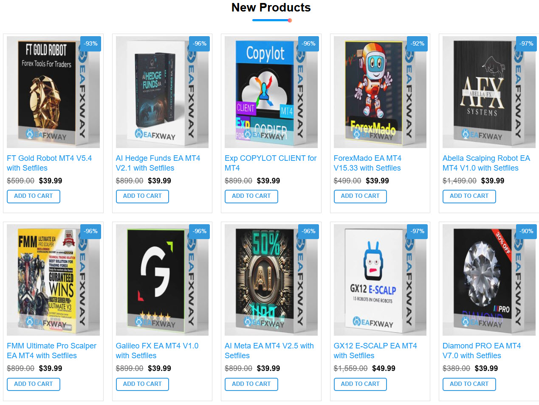Viewport: 539px width, 405px height.
Task: Open the Galileo FX EA MT4 V1.0 link
Action: click(x=157, y=351)
